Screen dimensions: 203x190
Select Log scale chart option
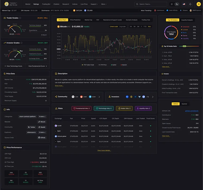[122, 26]
